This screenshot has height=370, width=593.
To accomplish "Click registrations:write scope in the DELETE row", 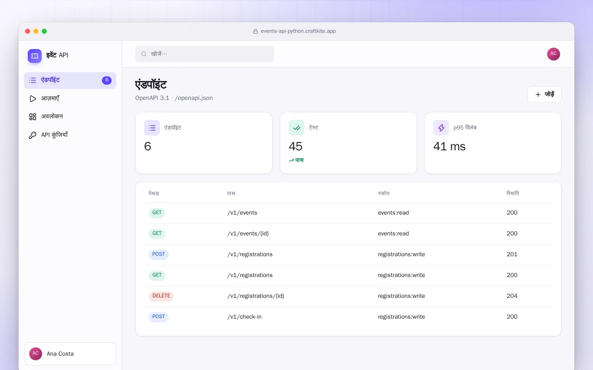I will tap(401, 296).
